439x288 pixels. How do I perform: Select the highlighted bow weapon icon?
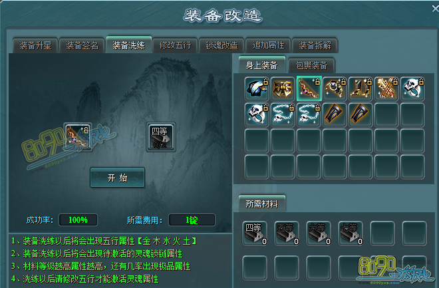tap(309, 88)
